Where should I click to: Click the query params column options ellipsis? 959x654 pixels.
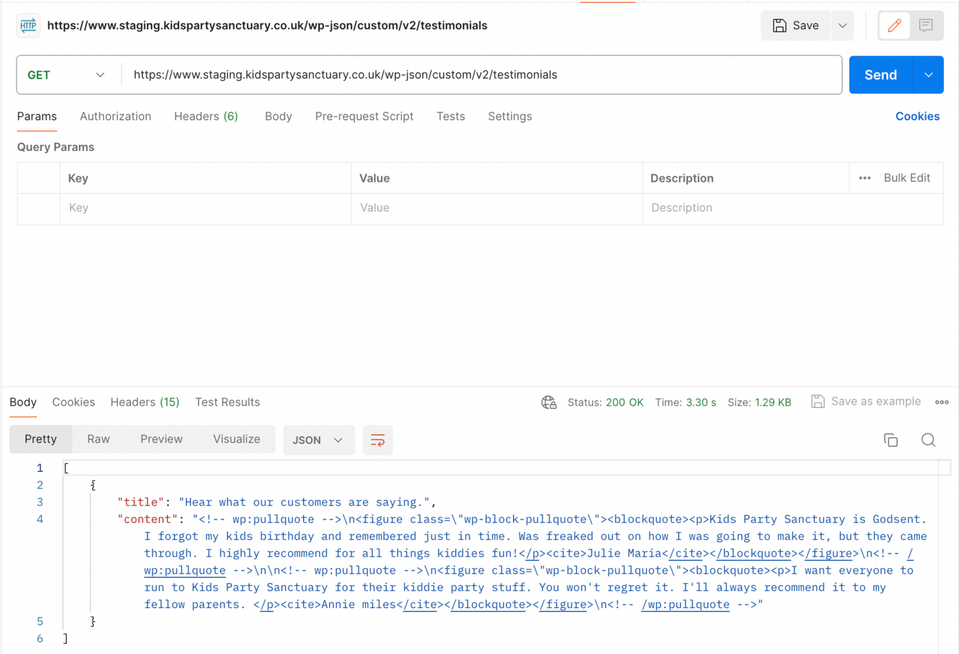click(x=864, y=178)
